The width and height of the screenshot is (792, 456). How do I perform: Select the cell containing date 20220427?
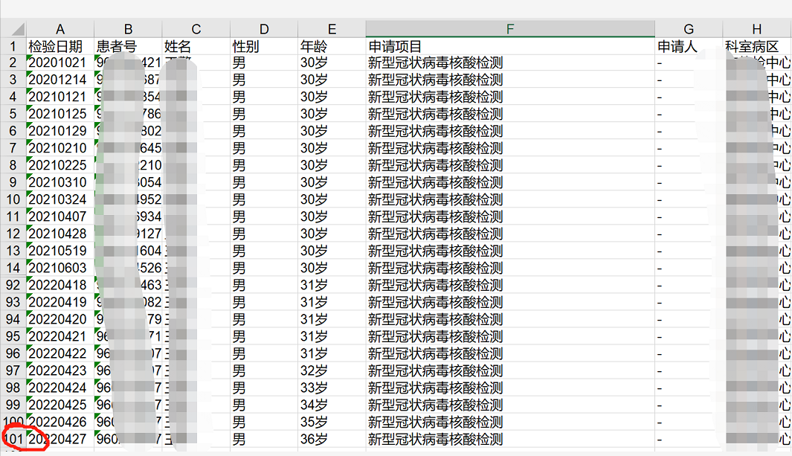click(x=59, y=440)
